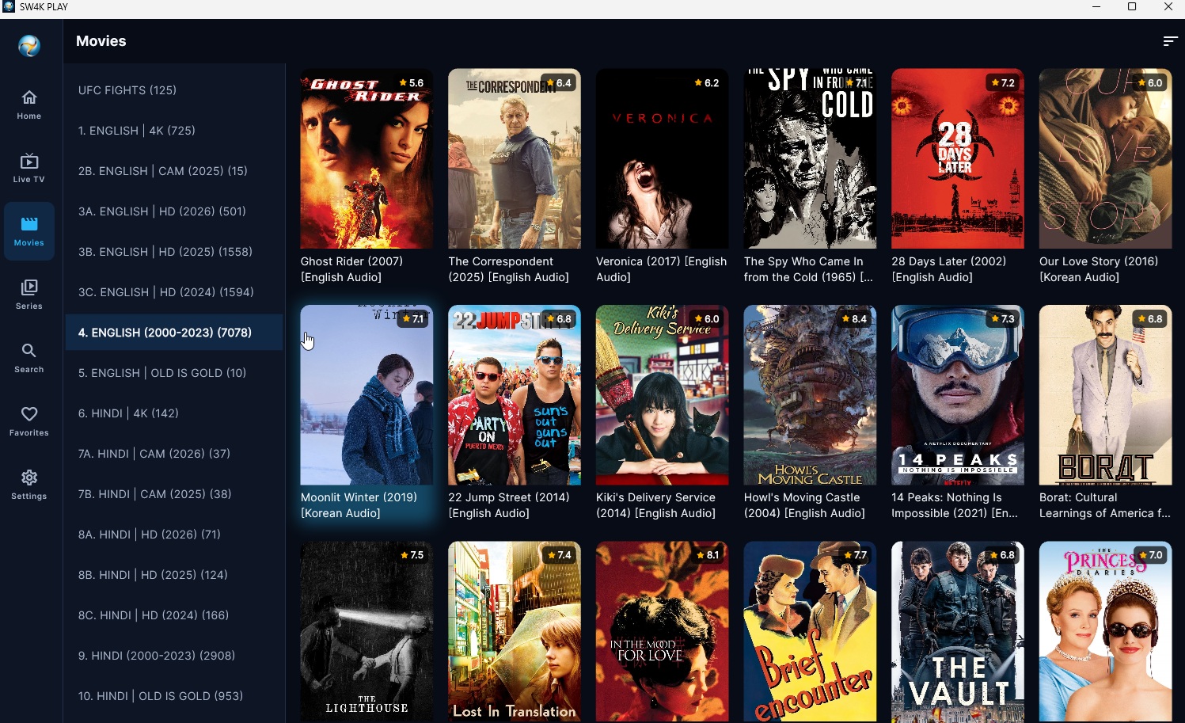Open 14 Peaks: Nothing Is Impossible poster

click(958, 395)
